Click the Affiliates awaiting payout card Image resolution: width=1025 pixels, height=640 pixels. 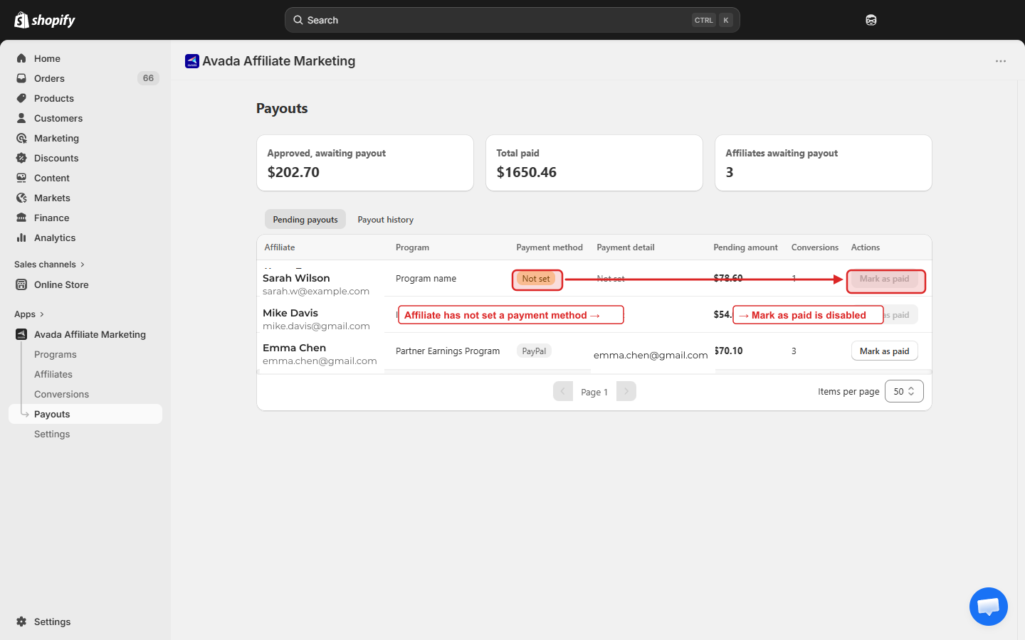[824, 163]
